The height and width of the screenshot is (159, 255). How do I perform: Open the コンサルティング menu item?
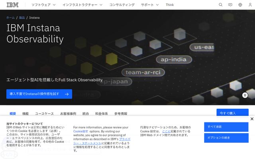coord(122,5)
